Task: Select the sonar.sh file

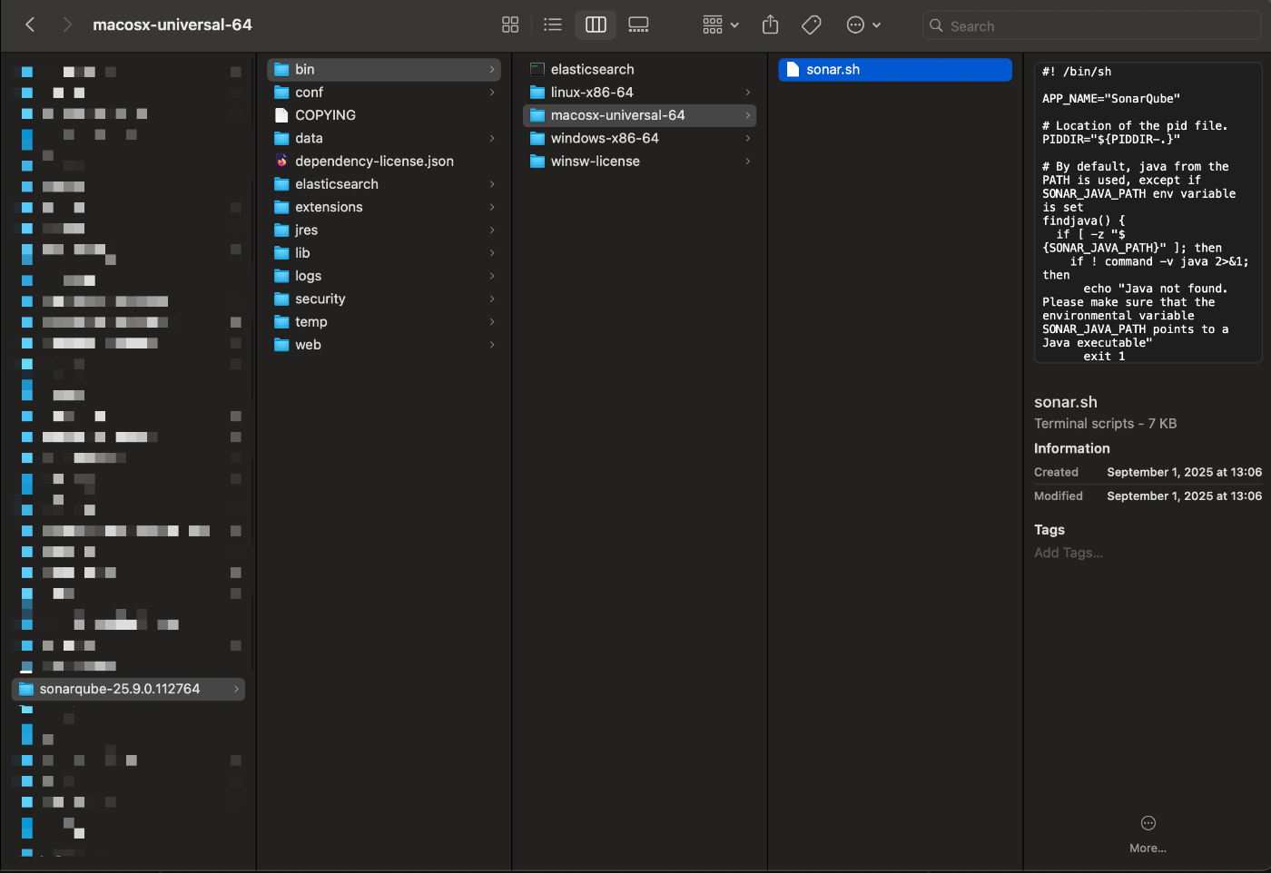Action: click(895, 69)
